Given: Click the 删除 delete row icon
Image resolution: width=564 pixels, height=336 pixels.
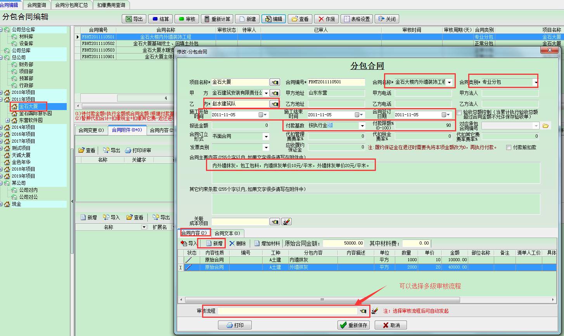Looking at the screenshot, I should [x=232, y=243].
